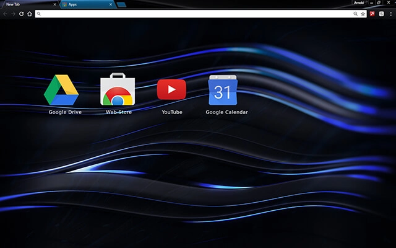
Task: Restore down the Chrome window
Action: [379, 2]
